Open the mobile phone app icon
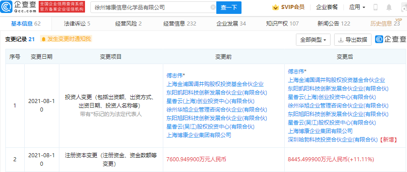407x172 pixels. coord(376,7)
